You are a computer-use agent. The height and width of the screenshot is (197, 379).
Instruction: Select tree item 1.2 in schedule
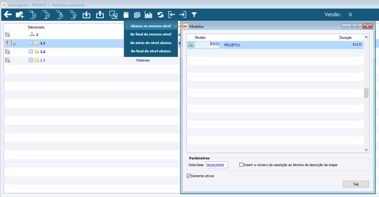43,52
